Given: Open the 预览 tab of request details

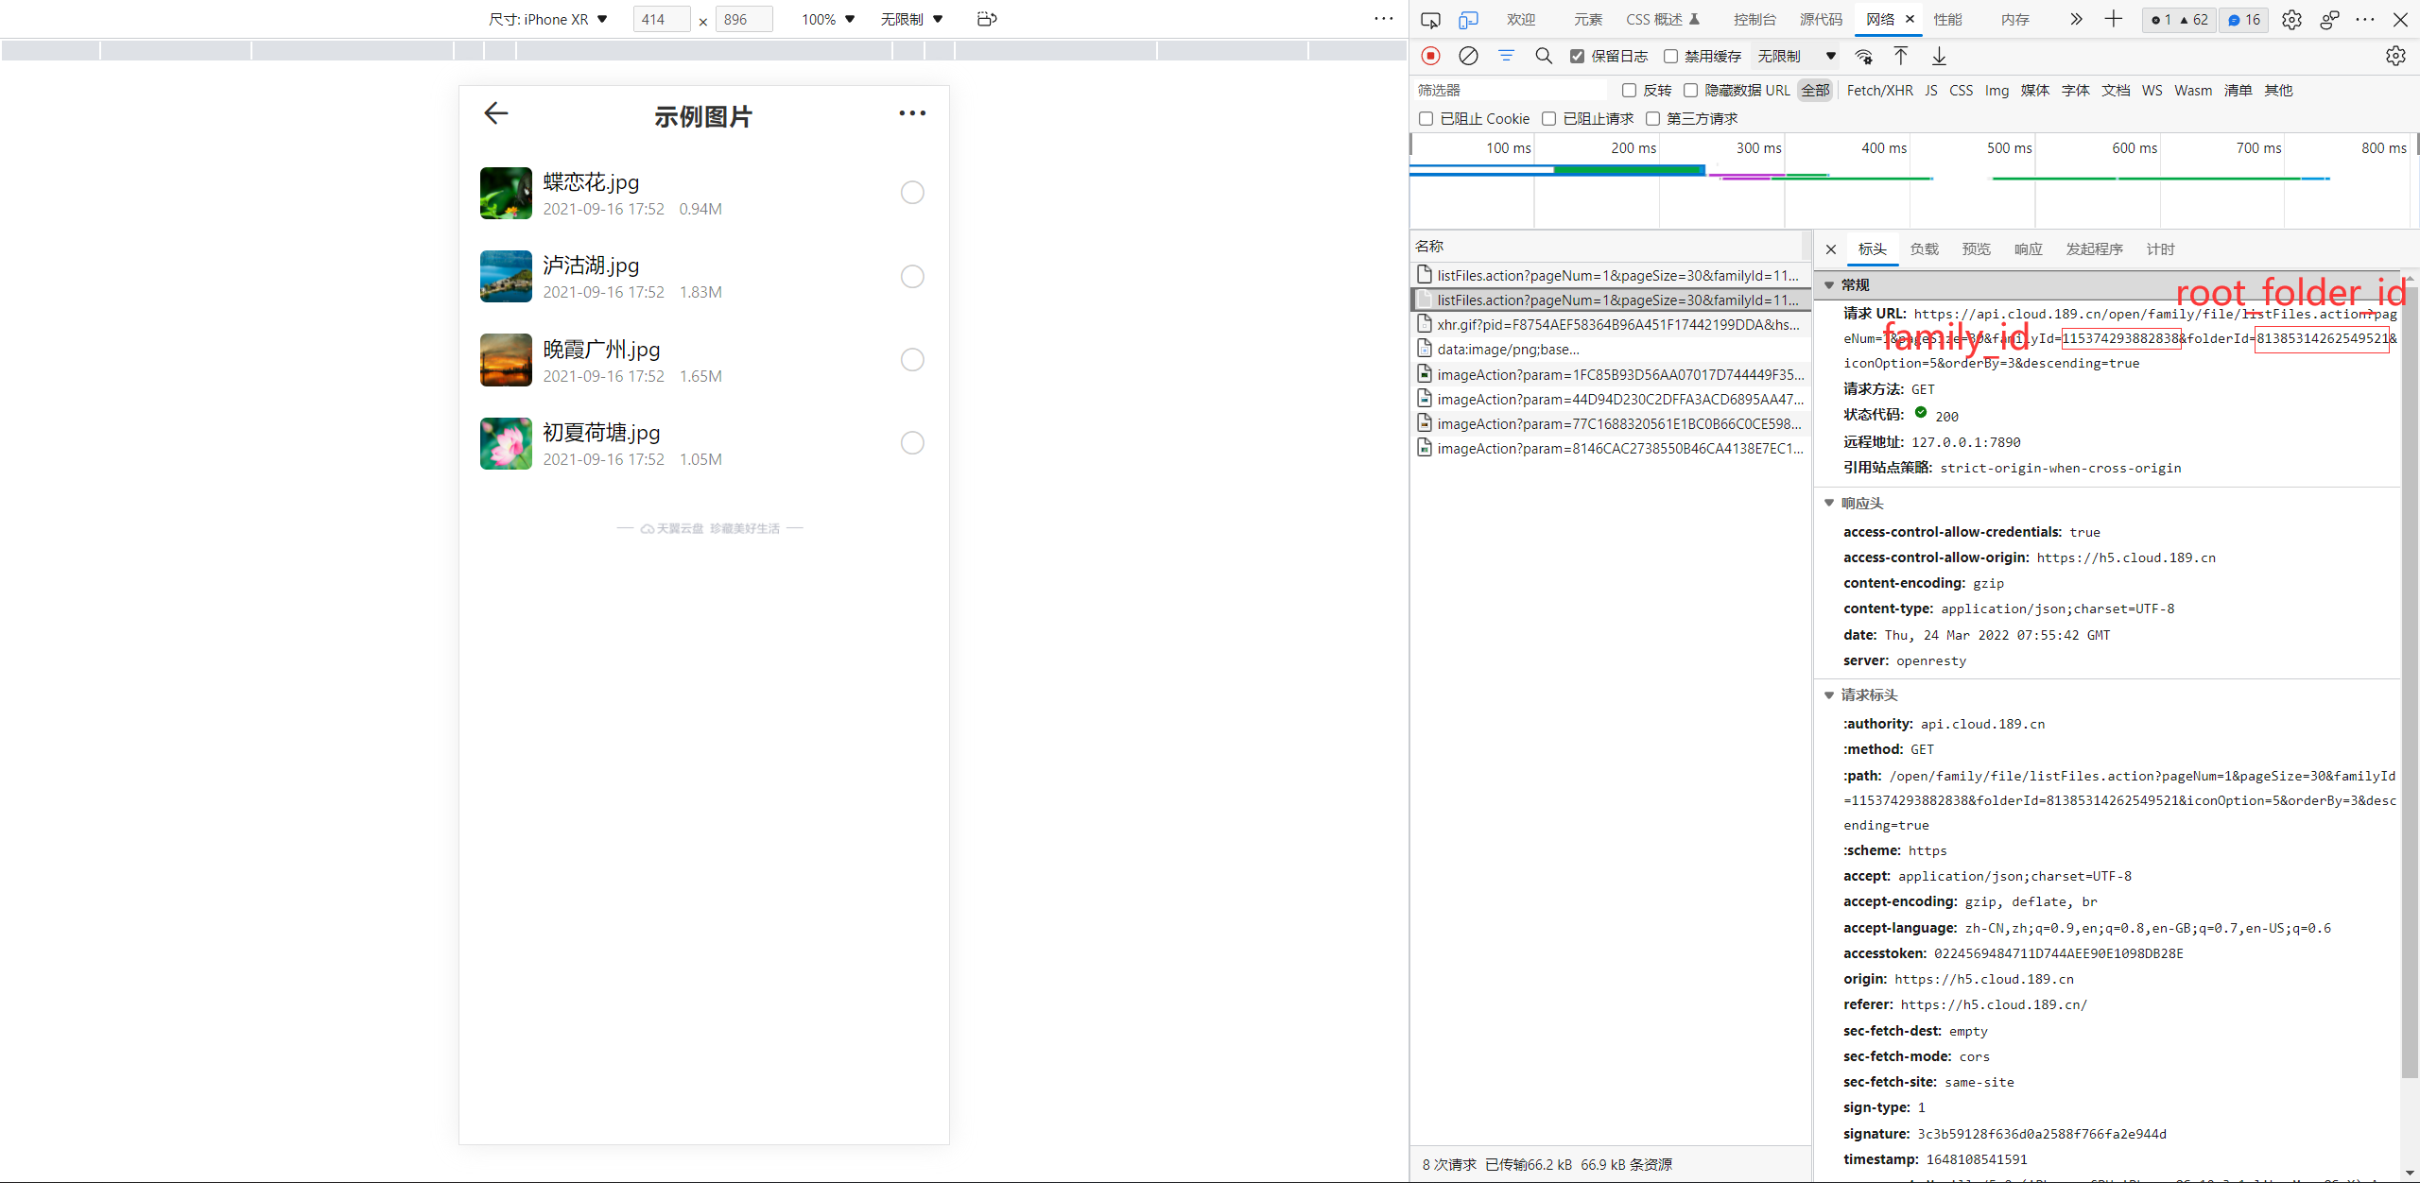Looking at the screenshot, I should point(1976,249).
